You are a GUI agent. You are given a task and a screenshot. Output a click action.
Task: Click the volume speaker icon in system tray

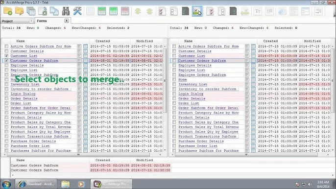[310, 184]
